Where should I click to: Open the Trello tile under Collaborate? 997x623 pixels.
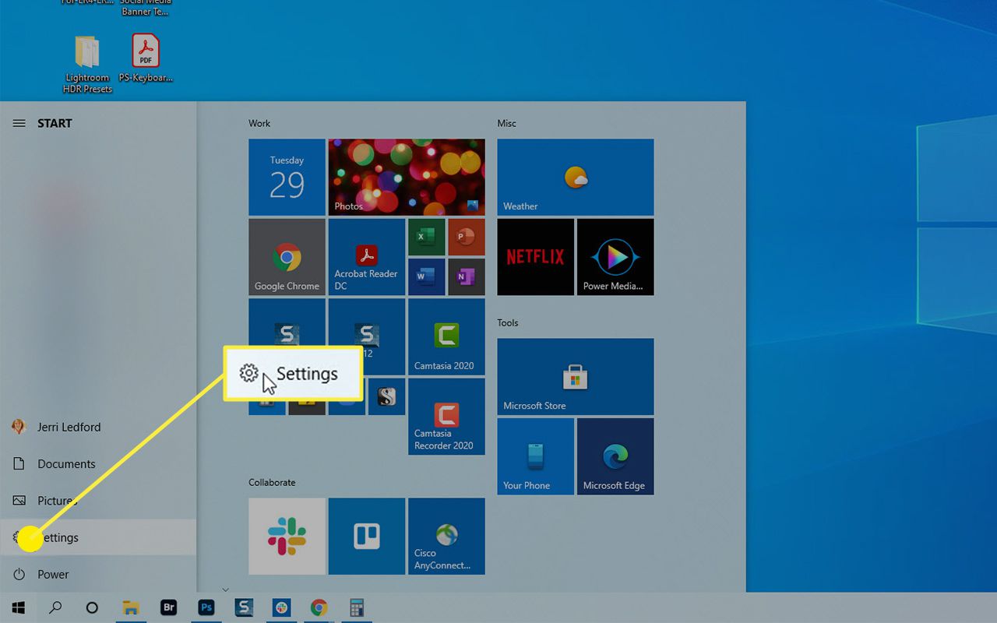tap(367, 537)
